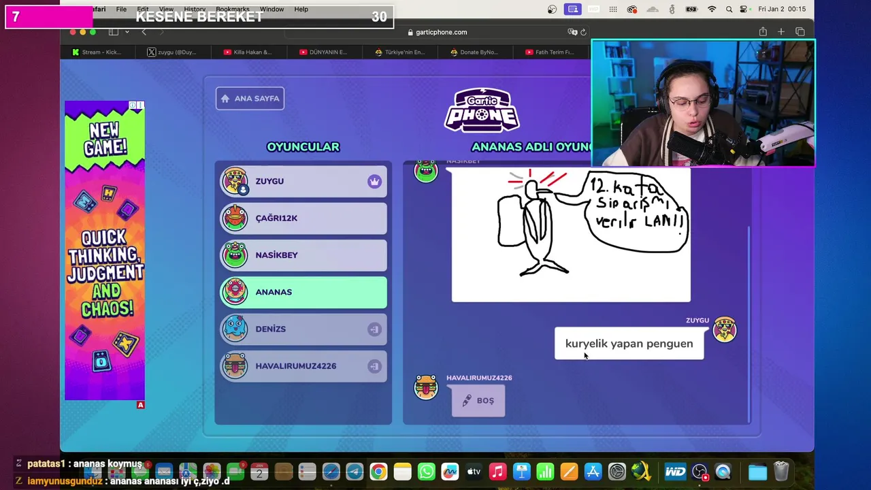Viewport: 871px width, 490px height.
Task: Switch to the 'Killa Hakan &...' tab
Action: [x=248, y=52]
